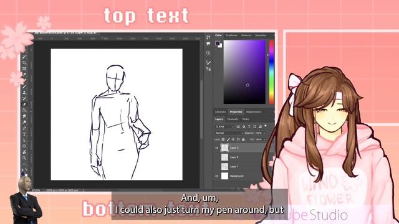Select the Paint Bucket tool
The width and height of the screenshot is (399, 224).
(24, 111)
